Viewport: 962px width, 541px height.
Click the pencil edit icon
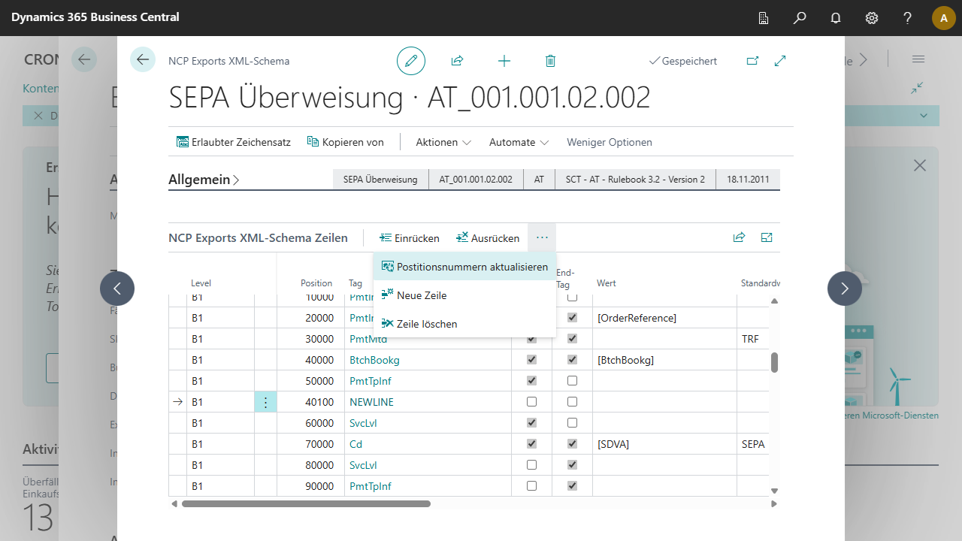(411, 61)
